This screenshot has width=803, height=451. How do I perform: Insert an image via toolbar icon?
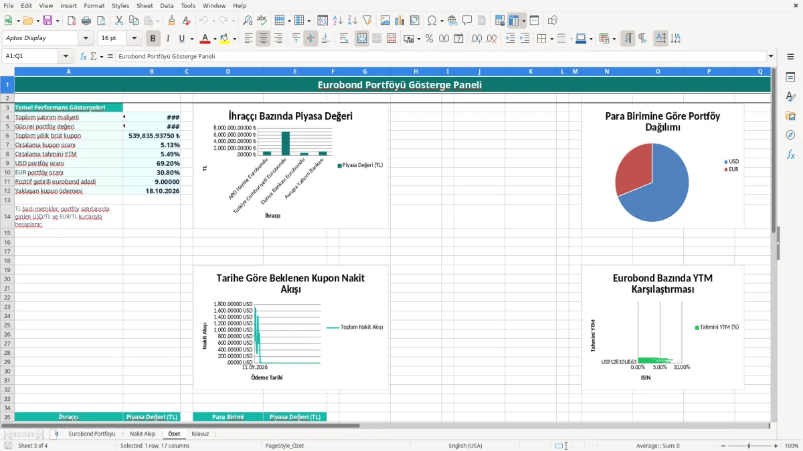coord(385,21)
